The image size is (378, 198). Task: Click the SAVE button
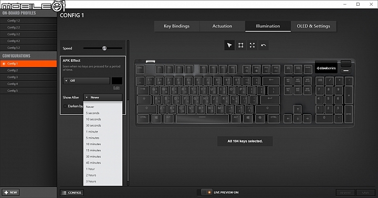tap(365, 193)
